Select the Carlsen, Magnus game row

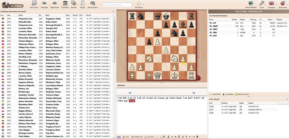coord(57,41)
